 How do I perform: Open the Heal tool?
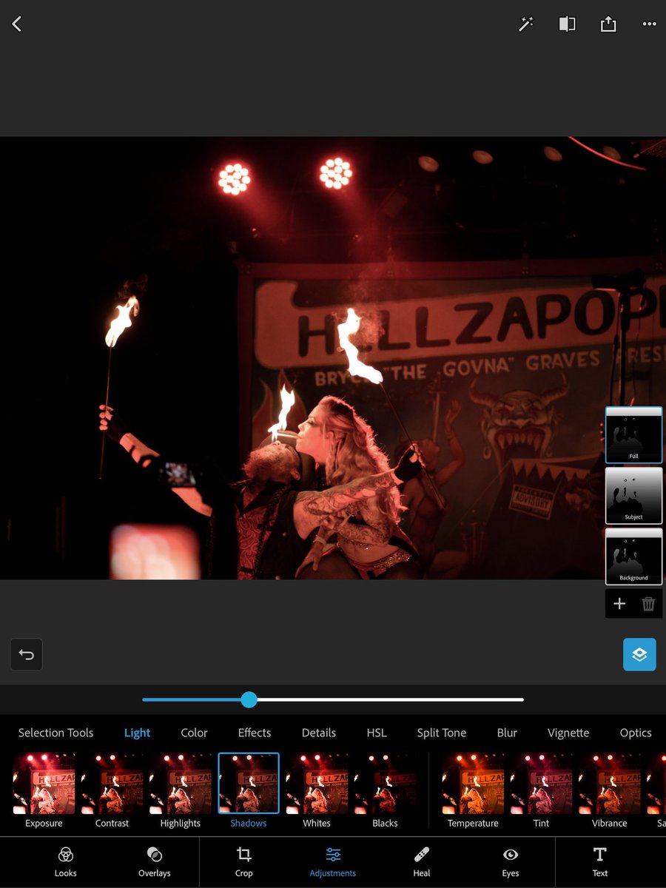pos(422,862)
